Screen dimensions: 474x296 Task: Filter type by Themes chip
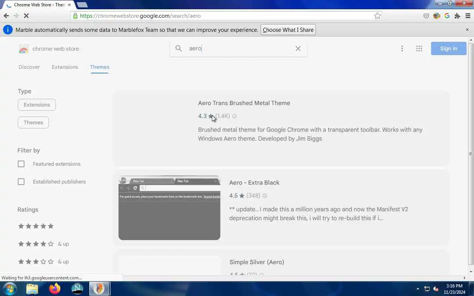coord(33,122)
